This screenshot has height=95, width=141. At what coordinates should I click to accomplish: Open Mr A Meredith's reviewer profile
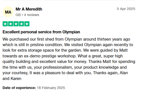point(29,9)
